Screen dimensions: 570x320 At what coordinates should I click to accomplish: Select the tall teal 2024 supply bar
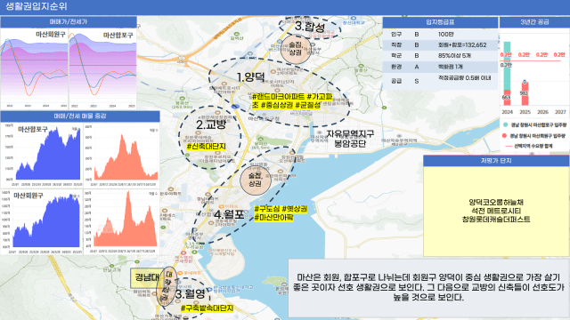pyautogui.click(x=507, y=66)
